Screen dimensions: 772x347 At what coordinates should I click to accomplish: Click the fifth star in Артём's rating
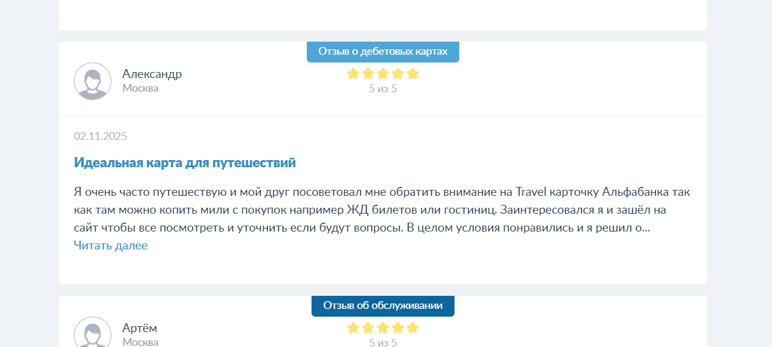coord(413,328)
